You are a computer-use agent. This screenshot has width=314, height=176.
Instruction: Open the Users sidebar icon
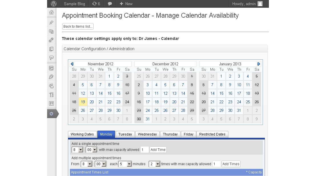(x=51, y=86)
